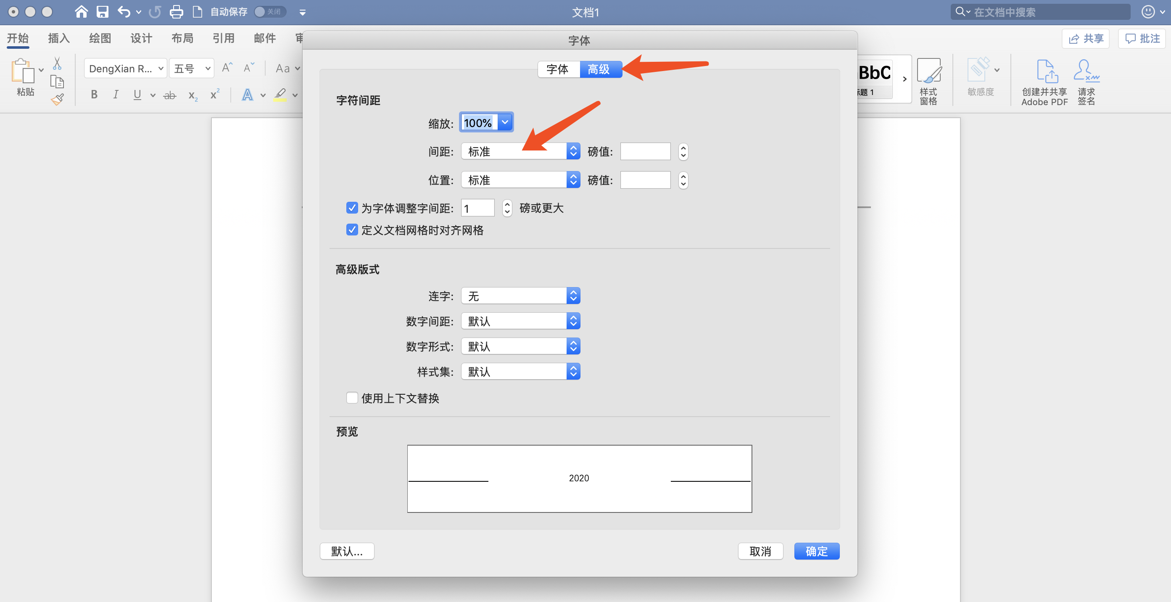Click the text highlight color button
Viewport: 1171px width, 602px height.
pos(280,95)
